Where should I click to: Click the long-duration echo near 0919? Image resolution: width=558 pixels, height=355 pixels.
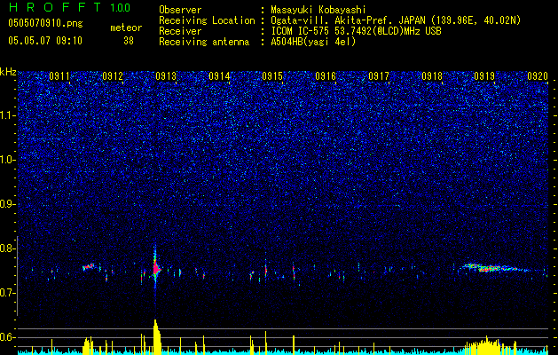pyautogui.click(x=495, y=268)
